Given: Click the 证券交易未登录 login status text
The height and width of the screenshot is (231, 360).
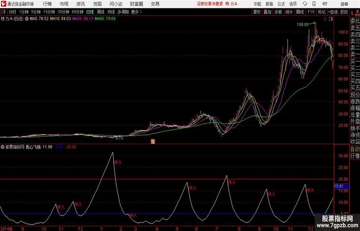Looking at the screenshot, I should click(210, 4).
